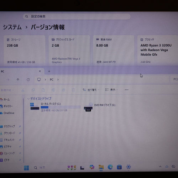Open Settings from the taskbar
The height and width of the screenshot is (178, 178).
[129, 167]
